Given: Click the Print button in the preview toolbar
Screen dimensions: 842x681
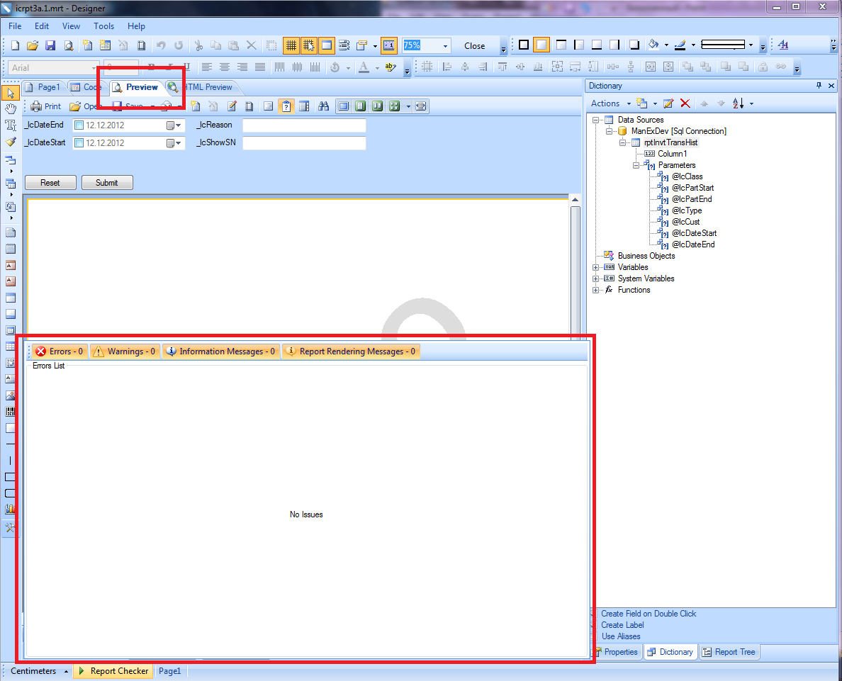Looking at the screenshot, I should click(x=45, y=106).
